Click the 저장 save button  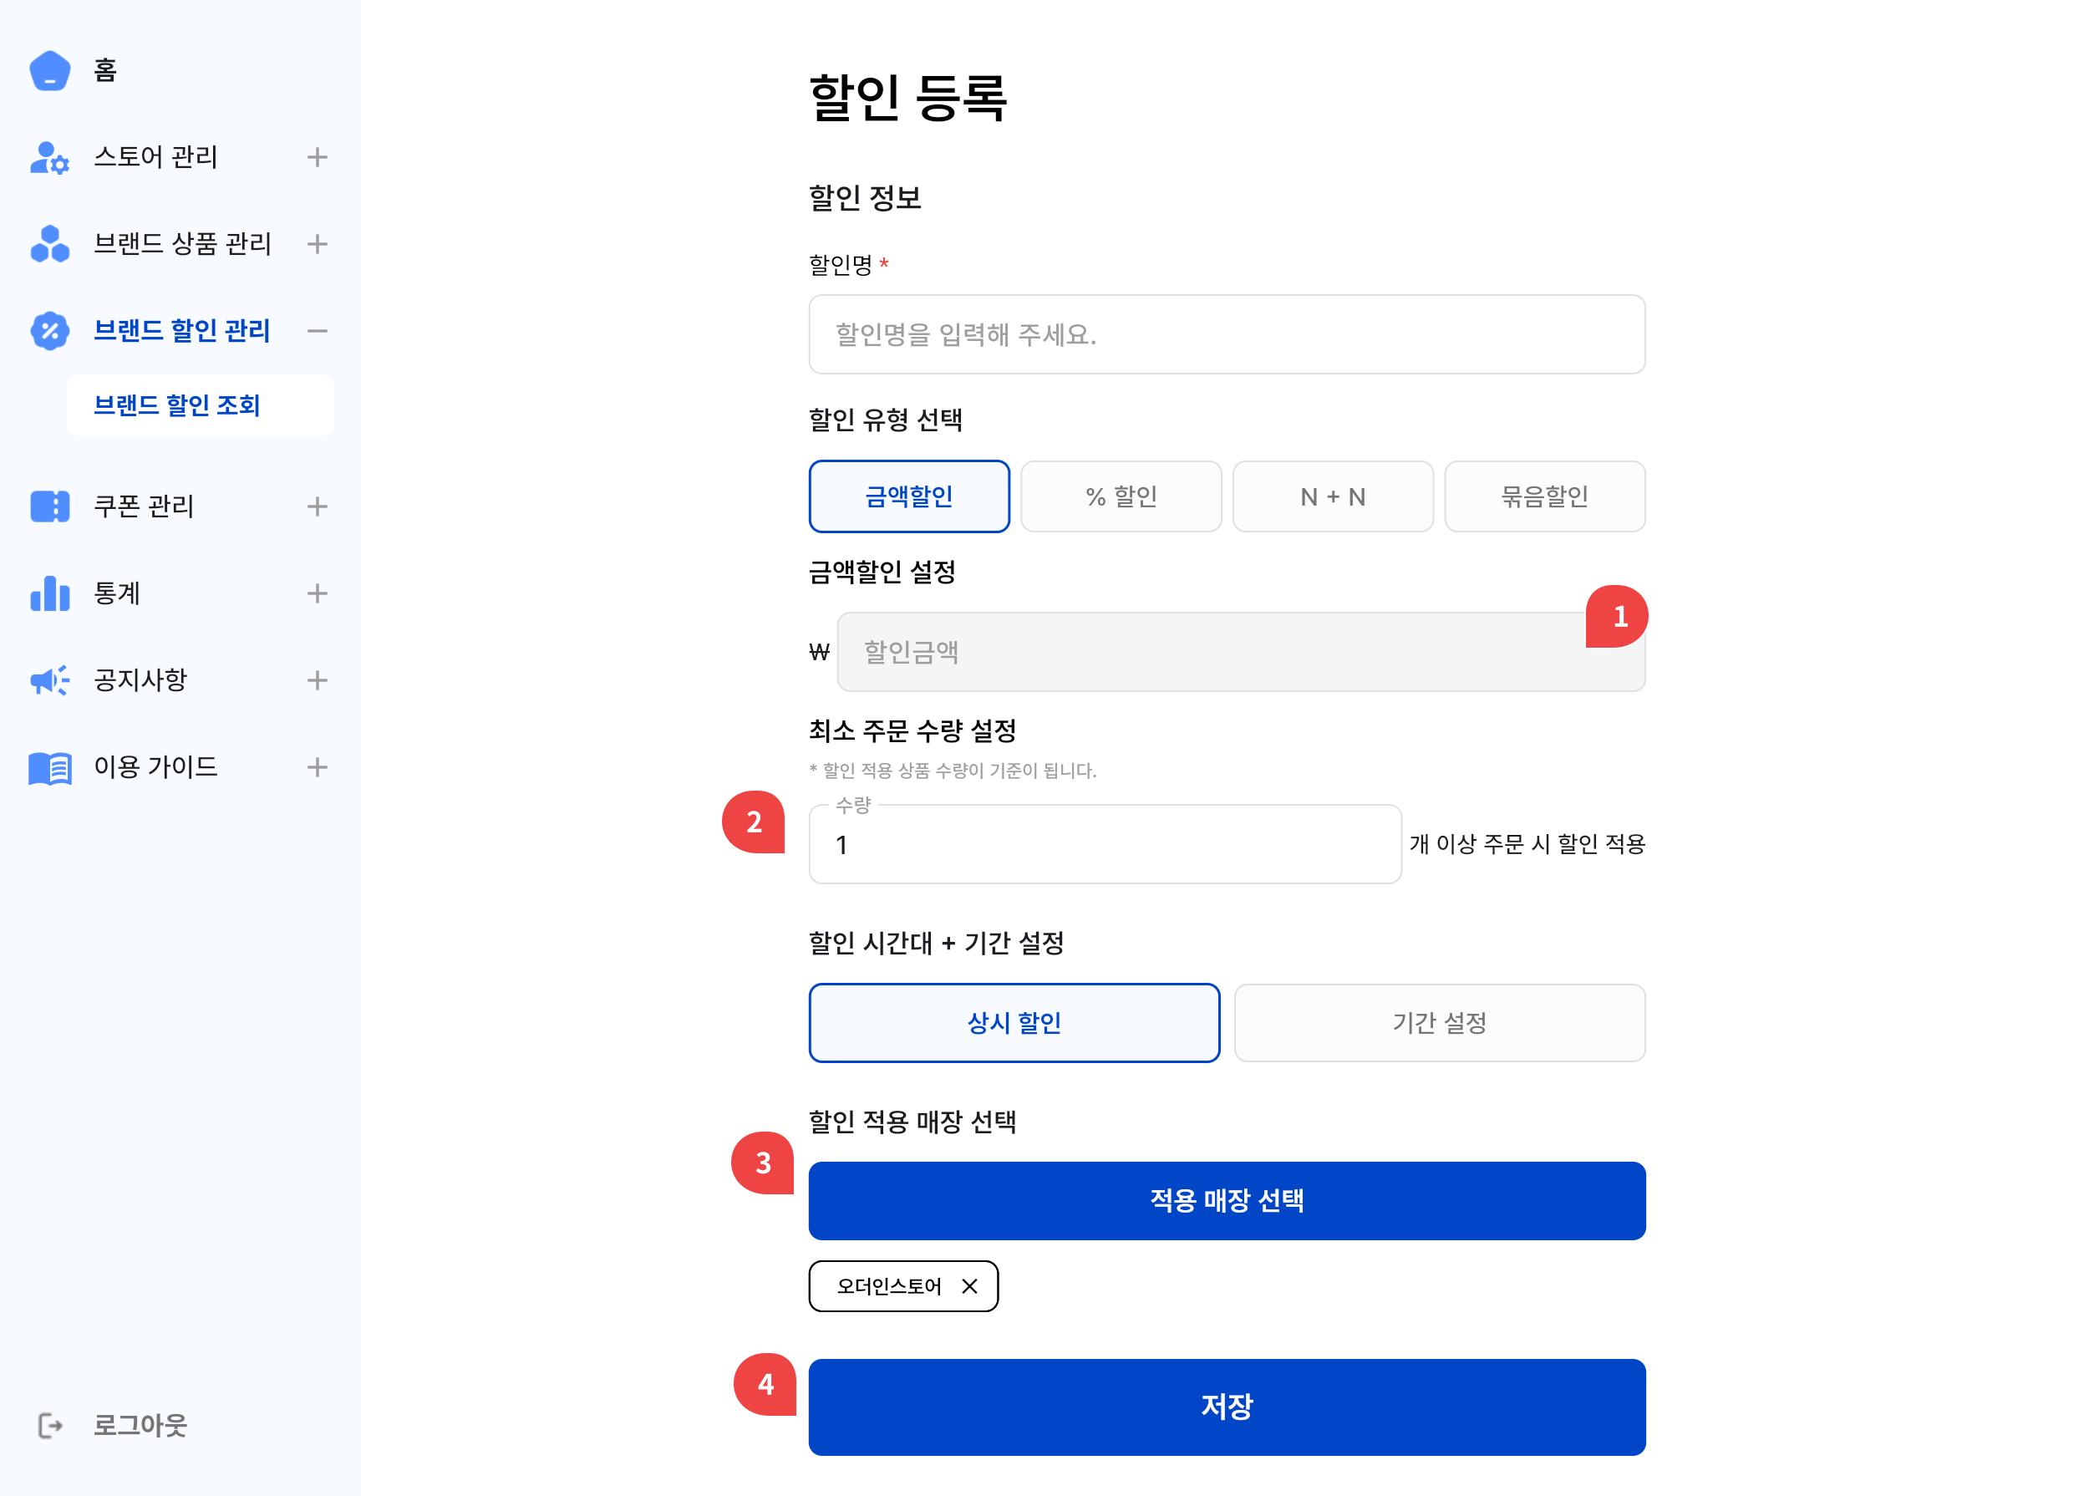[x=1227, y=1407]
